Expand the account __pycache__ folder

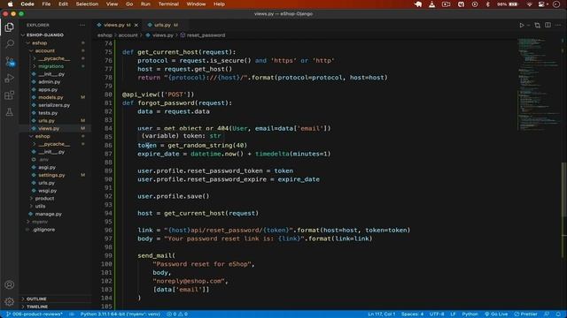point(54,58)
